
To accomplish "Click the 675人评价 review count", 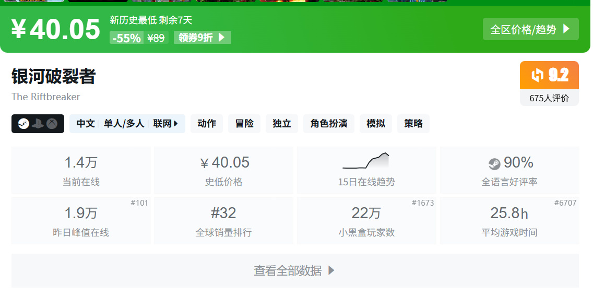I will coord(549,98).
